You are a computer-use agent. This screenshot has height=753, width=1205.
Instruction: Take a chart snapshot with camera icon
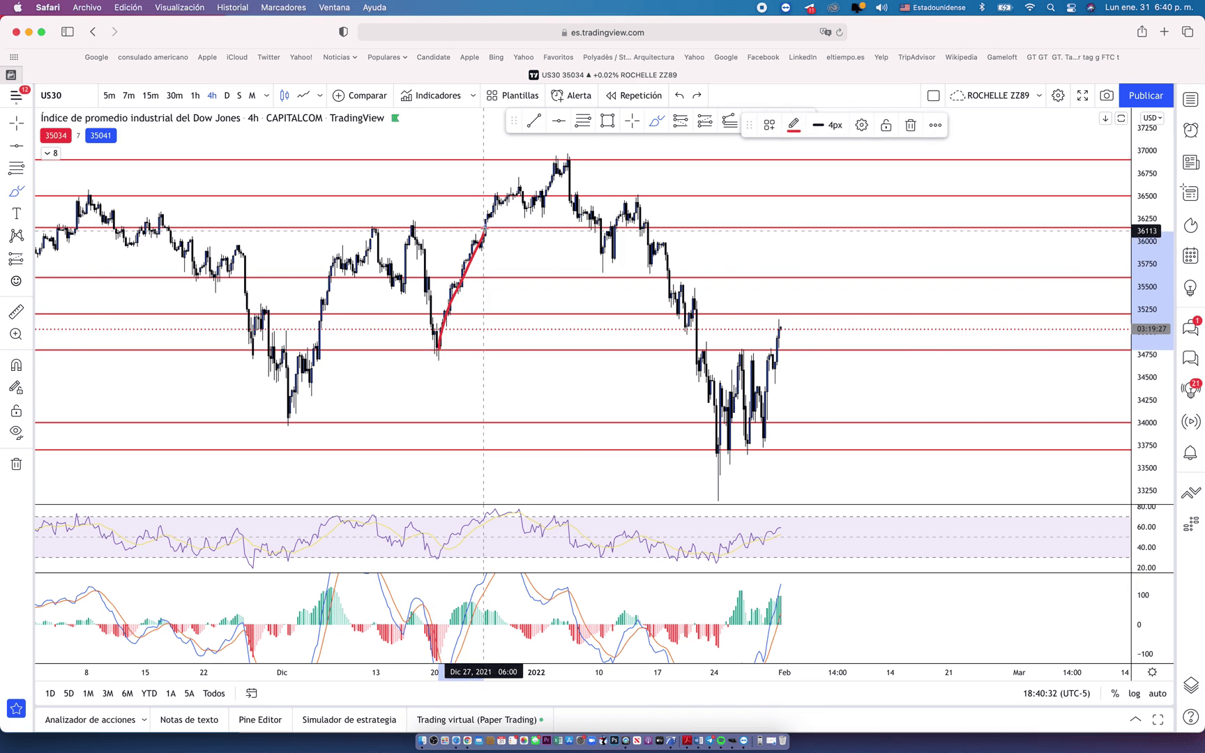[x=1107, y=96]
